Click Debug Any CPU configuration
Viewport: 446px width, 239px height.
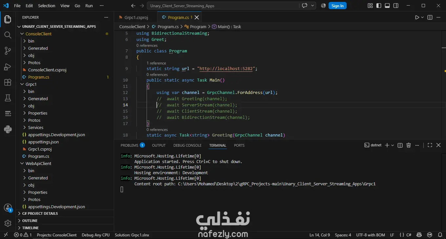tap(95, 235)
